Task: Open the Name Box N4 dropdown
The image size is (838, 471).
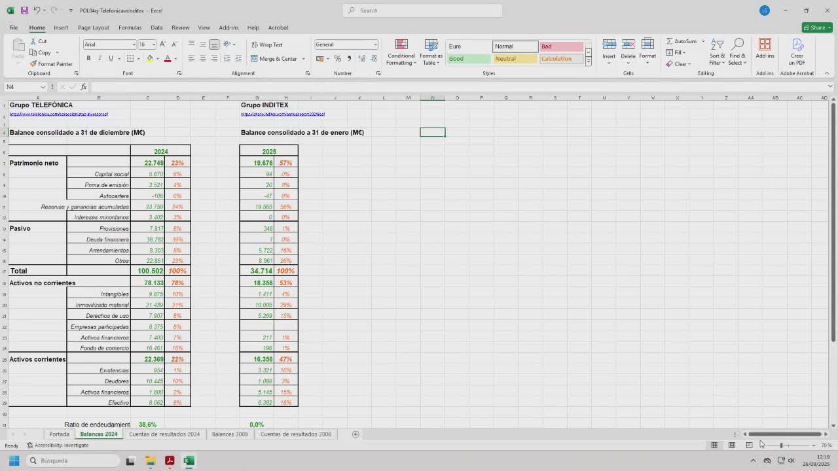Action: click(43, 87)
